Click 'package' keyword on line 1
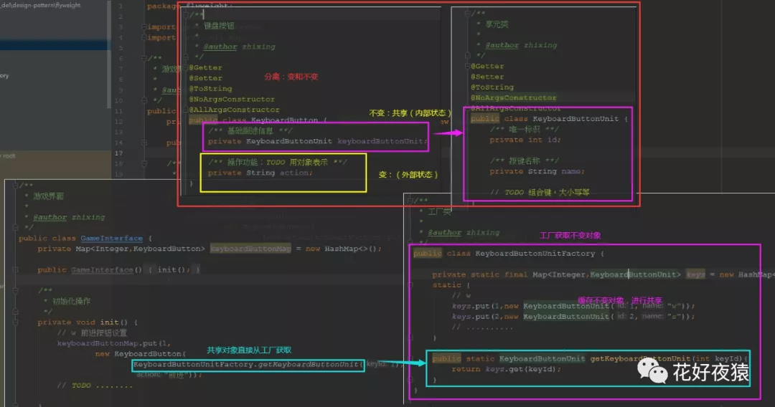The image size is (775, 407). [162, 6]
